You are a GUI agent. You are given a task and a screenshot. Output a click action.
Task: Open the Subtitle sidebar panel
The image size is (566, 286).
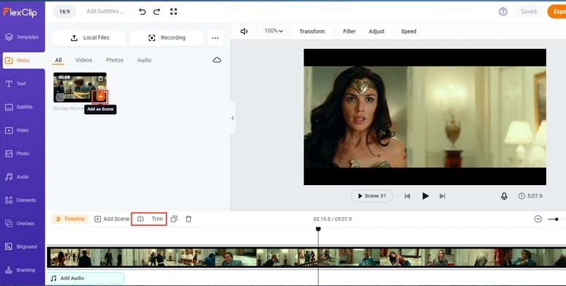click(x=19, y=107)
